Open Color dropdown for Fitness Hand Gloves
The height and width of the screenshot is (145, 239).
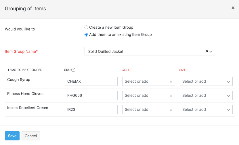click(148, 95)
